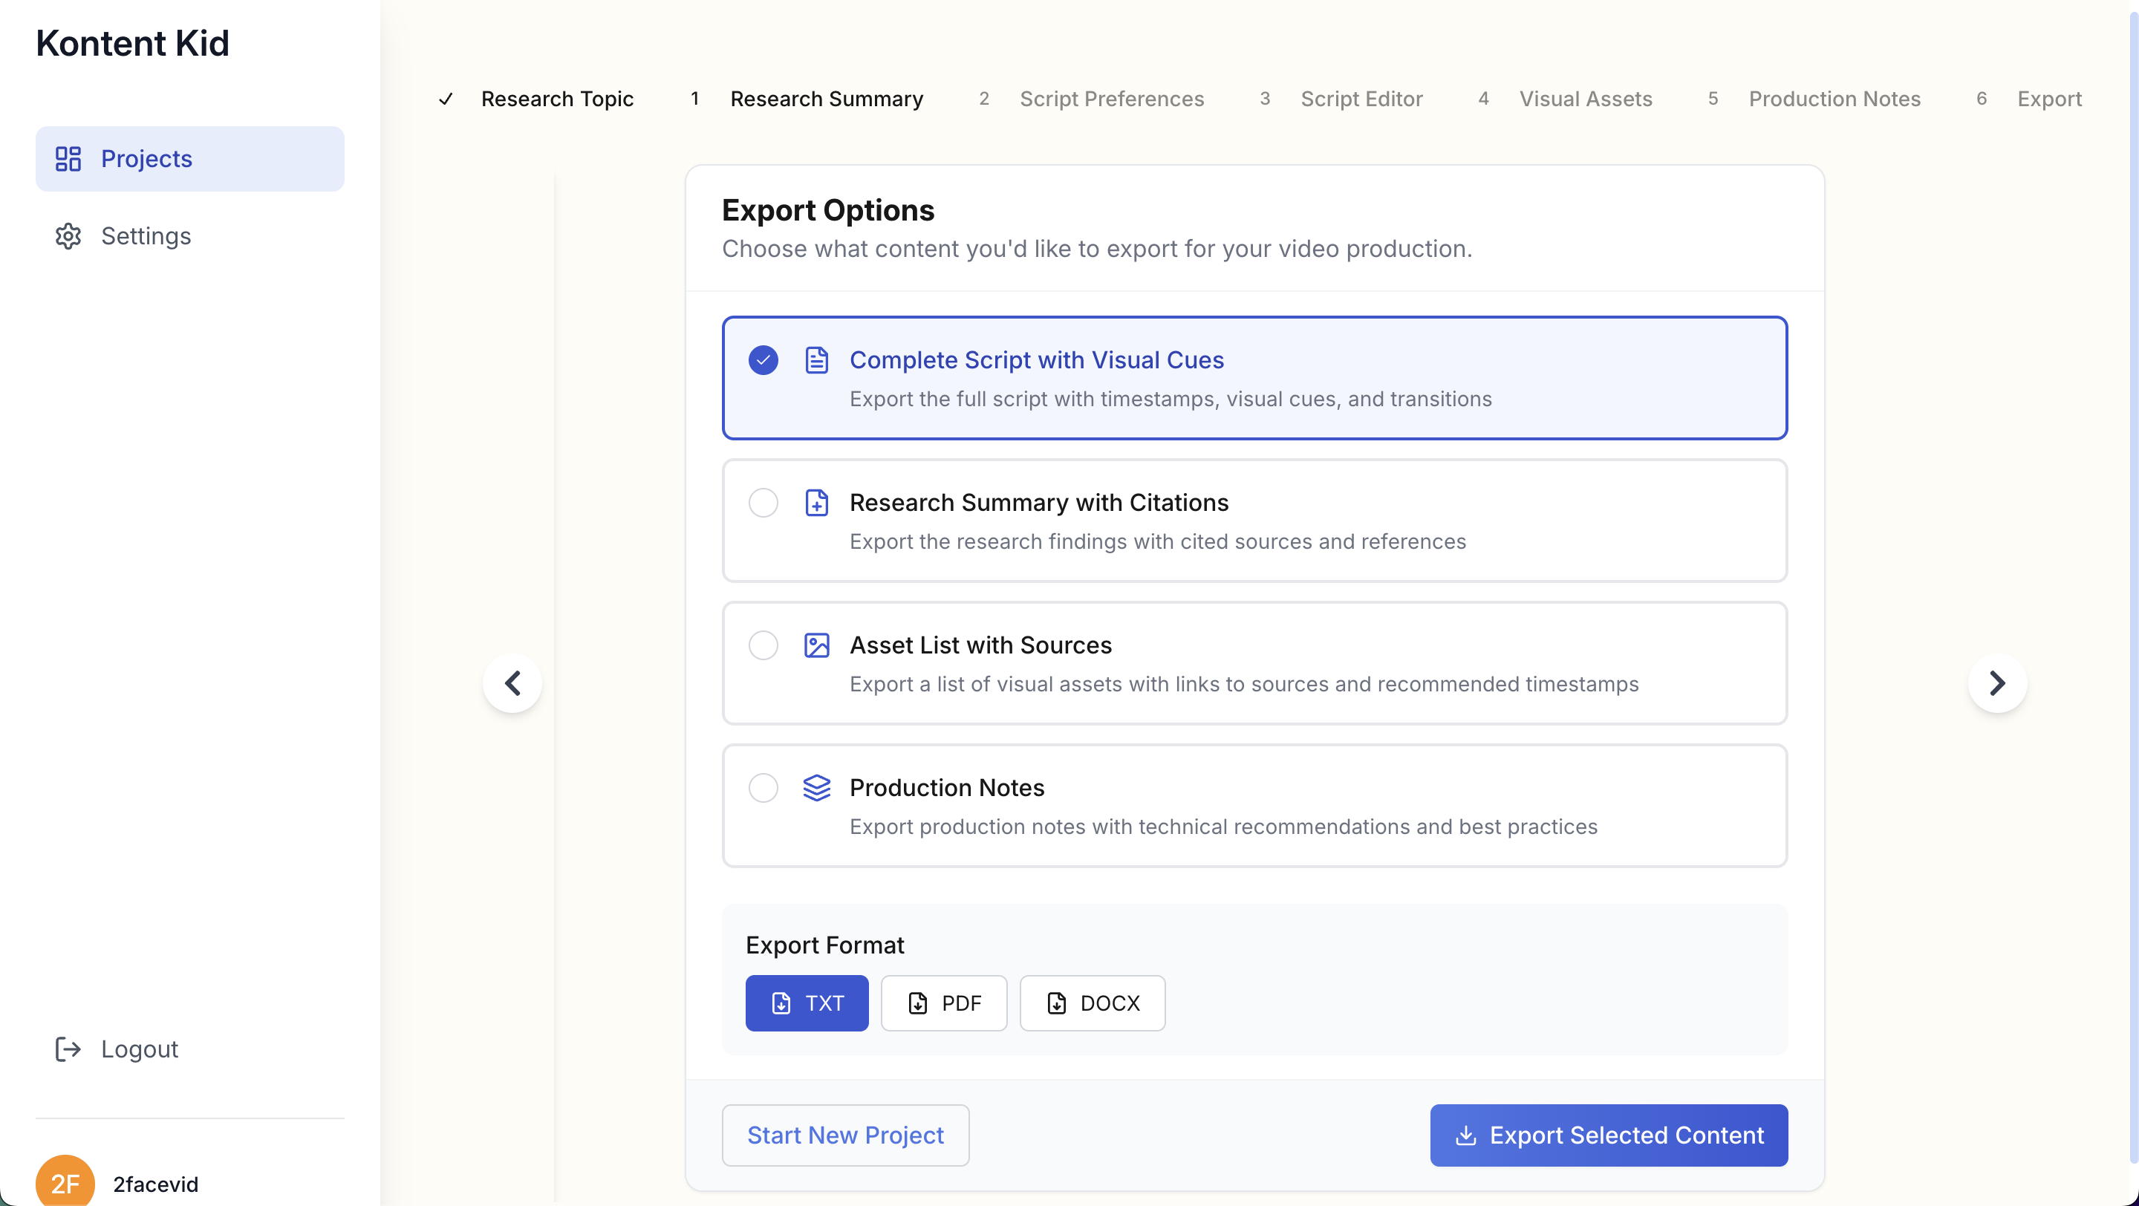Choose the PDF export format
The height and width of the screenshot is (1206, 2139).
[x=943, y=1003]
